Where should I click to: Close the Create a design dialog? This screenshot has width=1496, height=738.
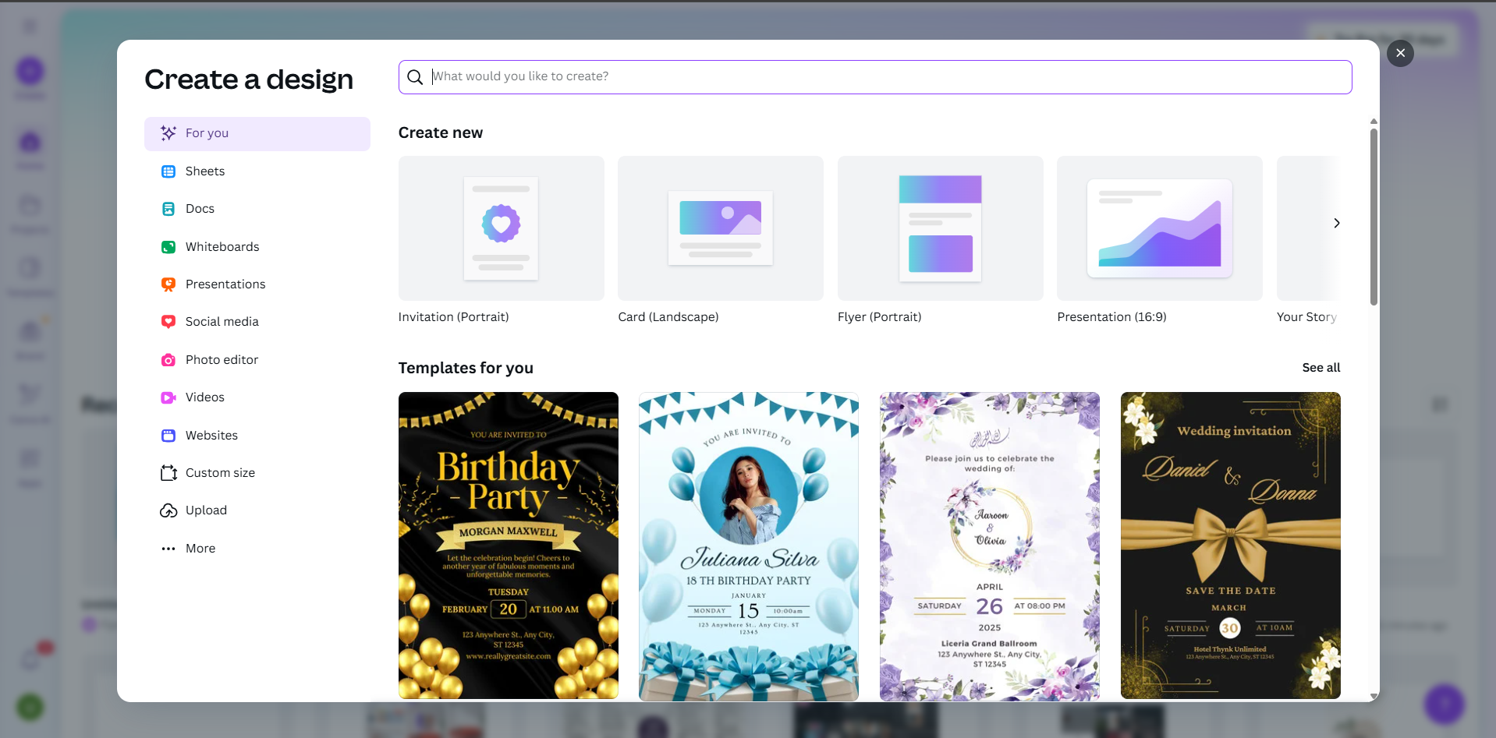pos(1399,53)
